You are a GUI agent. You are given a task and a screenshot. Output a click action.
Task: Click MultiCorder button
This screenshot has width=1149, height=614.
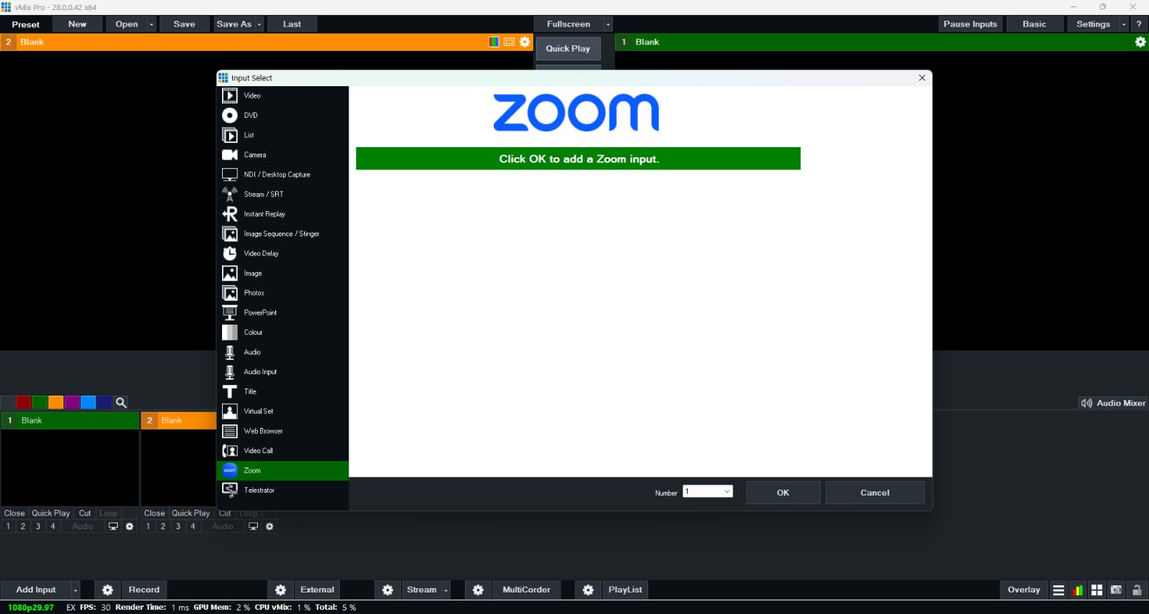(527, 590)
